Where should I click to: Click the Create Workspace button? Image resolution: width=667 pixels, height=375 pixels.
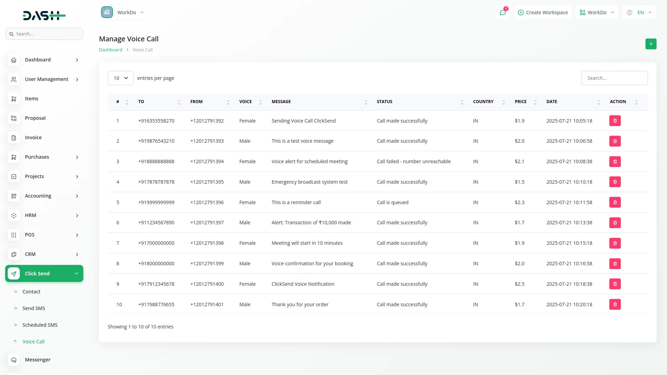pyautogui.click(x=543, y=12)
